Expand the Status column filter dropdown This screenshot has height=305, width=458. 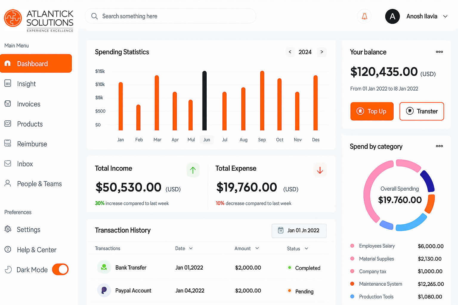tap(306, 248)
